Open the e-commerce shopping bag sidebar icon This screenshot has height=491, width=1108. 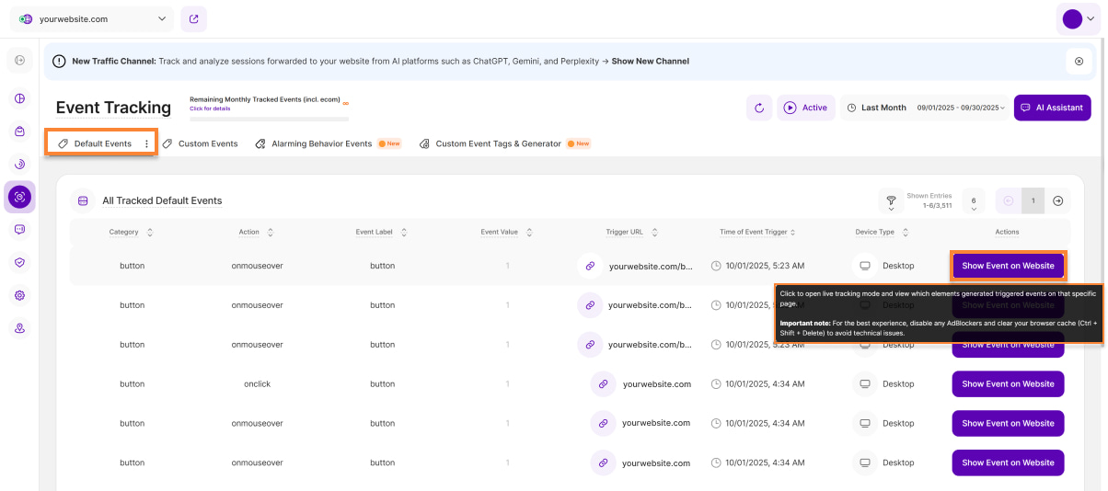coord(20,131)
